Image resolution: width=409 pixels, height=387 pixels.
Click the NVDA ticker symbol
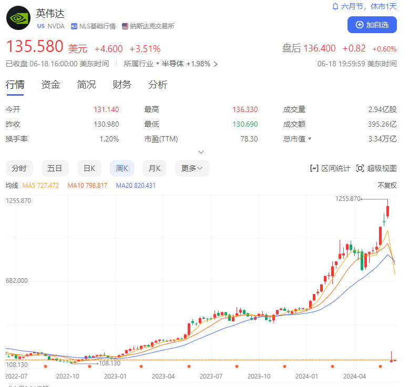point(56,26)
